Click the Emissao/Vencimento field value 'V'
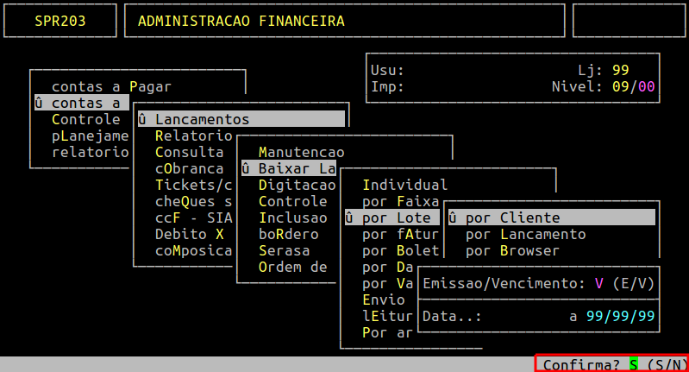Viewport: 689px width, 372px height. (598, 283)
